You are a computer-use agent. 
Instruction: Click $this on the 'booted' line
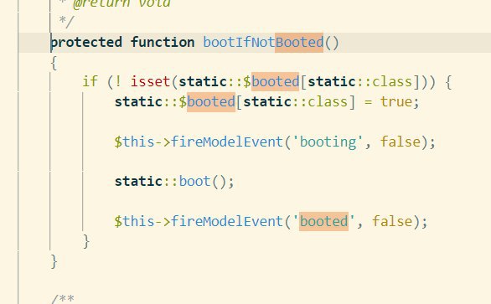(134, 221)
